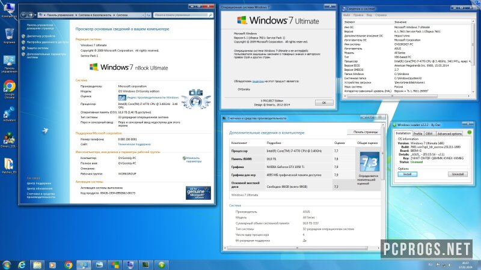Click the green status light in Windows Loader
The width and height of the screenshot is (481, 270).
(x=469, y=133)
